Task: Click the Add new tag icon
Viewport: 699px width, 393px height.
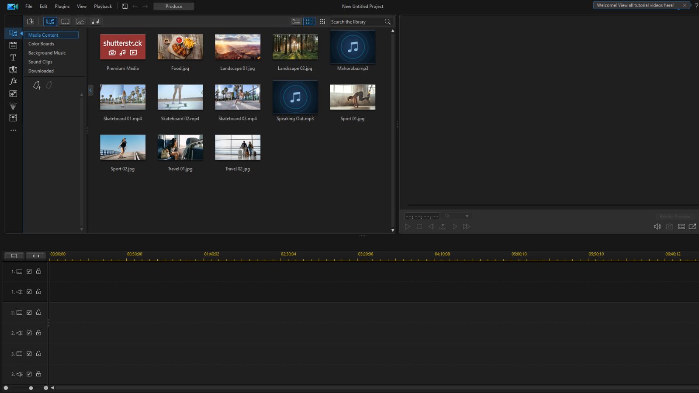Action: pos(37,86)
